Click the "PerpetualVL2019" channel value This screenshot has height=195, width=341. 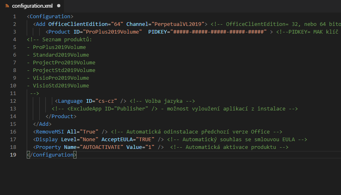(179, 24)
